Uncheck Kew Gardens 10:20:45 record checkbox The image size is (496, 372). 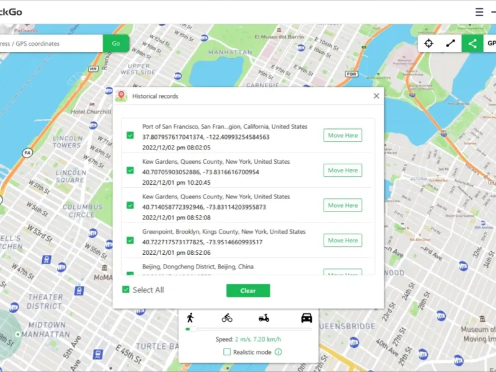130,170
